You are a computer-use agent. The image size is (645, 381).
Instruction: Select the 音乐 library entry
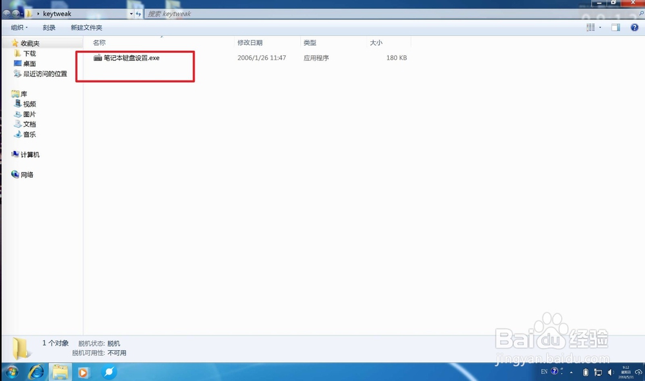click(28, 134)
